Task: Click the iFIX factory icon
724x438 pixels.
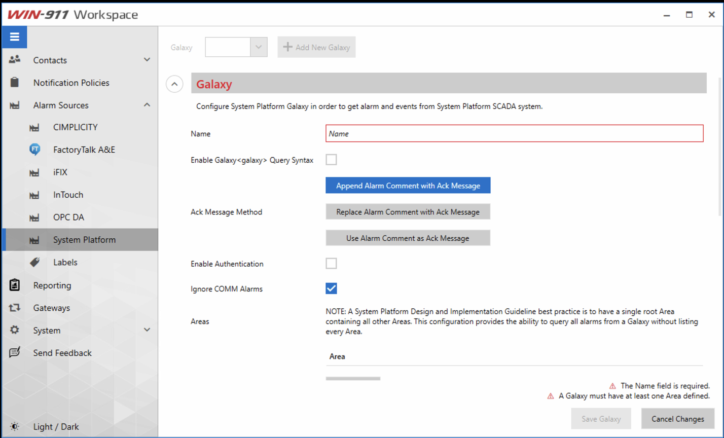Action: [x=34, y=173]
